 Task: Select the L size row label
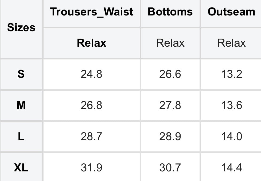coord(21,137)
